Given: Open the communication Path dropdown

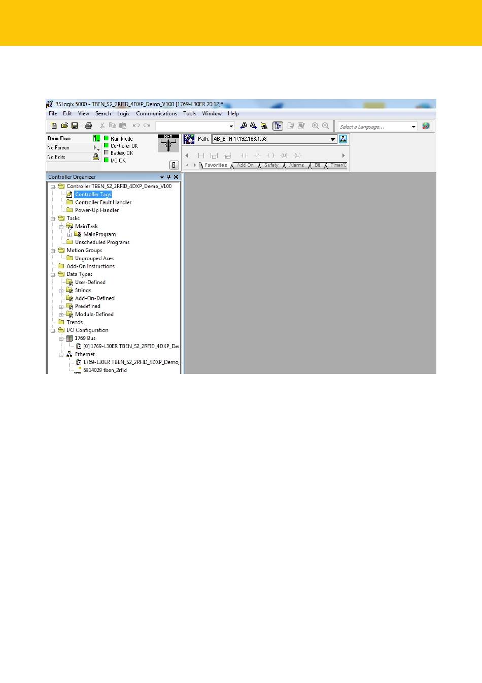Looking at the screenshot, I should point(333,139).
